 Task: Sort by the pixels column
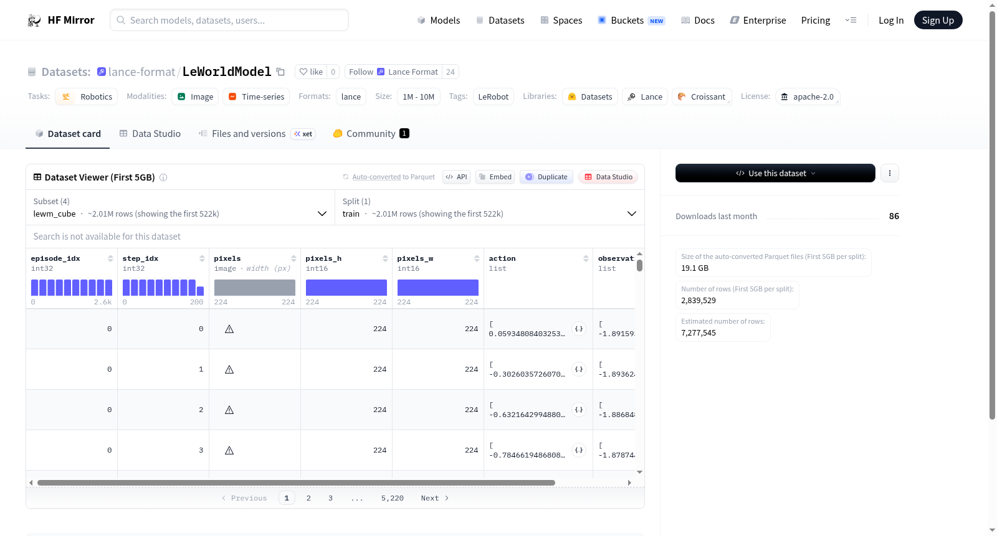click(293, 258)
